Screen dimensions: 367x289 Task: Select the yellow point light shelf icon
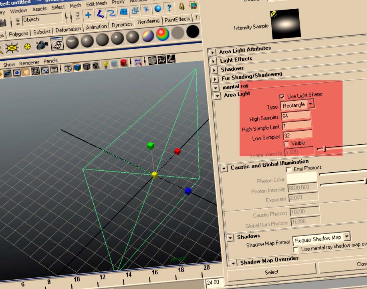[x=27, y=46]
